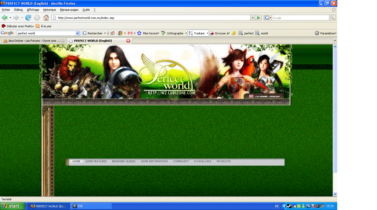Click the Mes favoris star icon
Image resolution: width=377 pixels, height=210 pixels.
(x=139, y=33)
